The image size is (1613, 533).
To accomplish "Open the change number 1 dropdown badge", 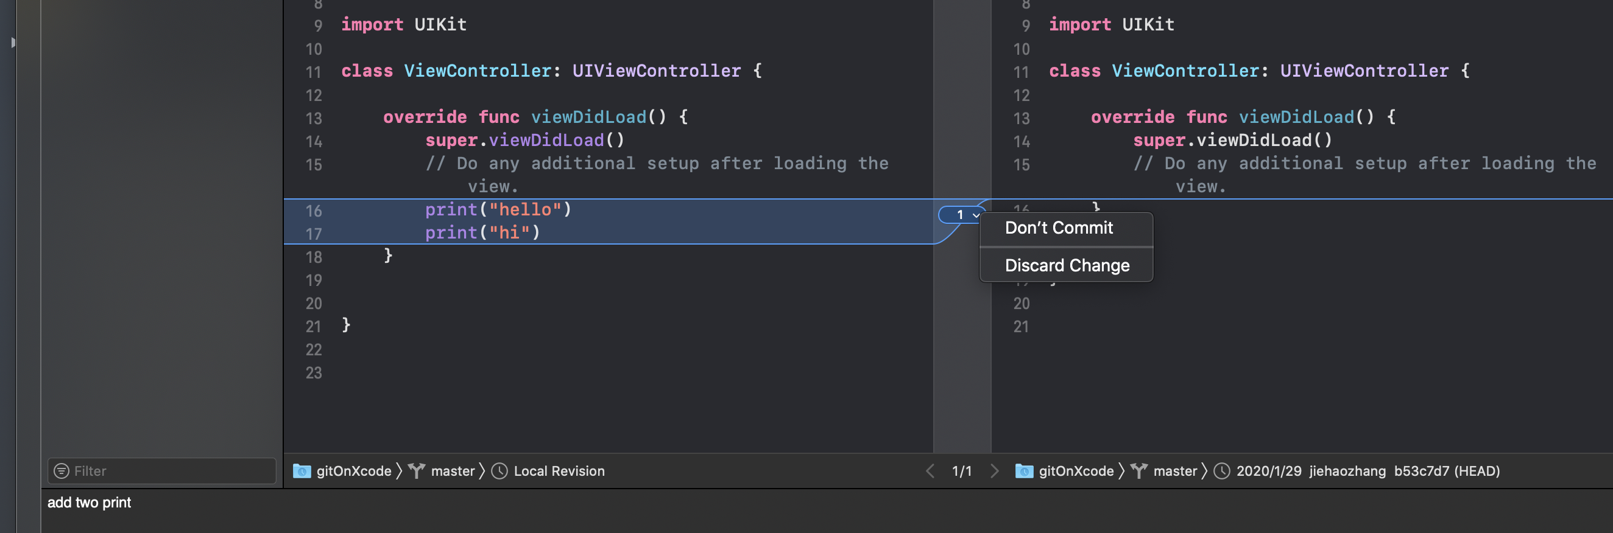I will (962, 215).
